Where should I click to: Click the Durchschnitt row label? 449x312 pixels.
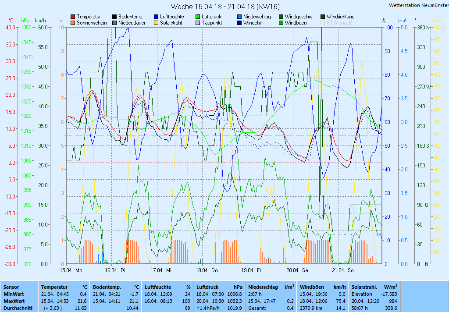click(18, 308)
